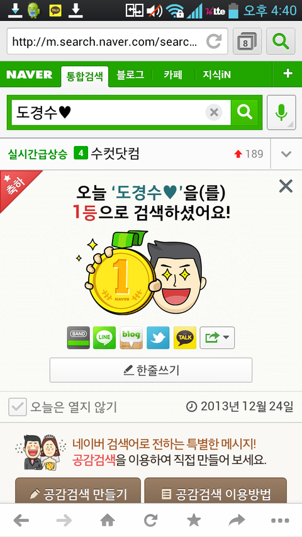The width and height of the screenshot is (302, 537).
Task: Expand more Naver categories with plus
Action: pos(288,74)
